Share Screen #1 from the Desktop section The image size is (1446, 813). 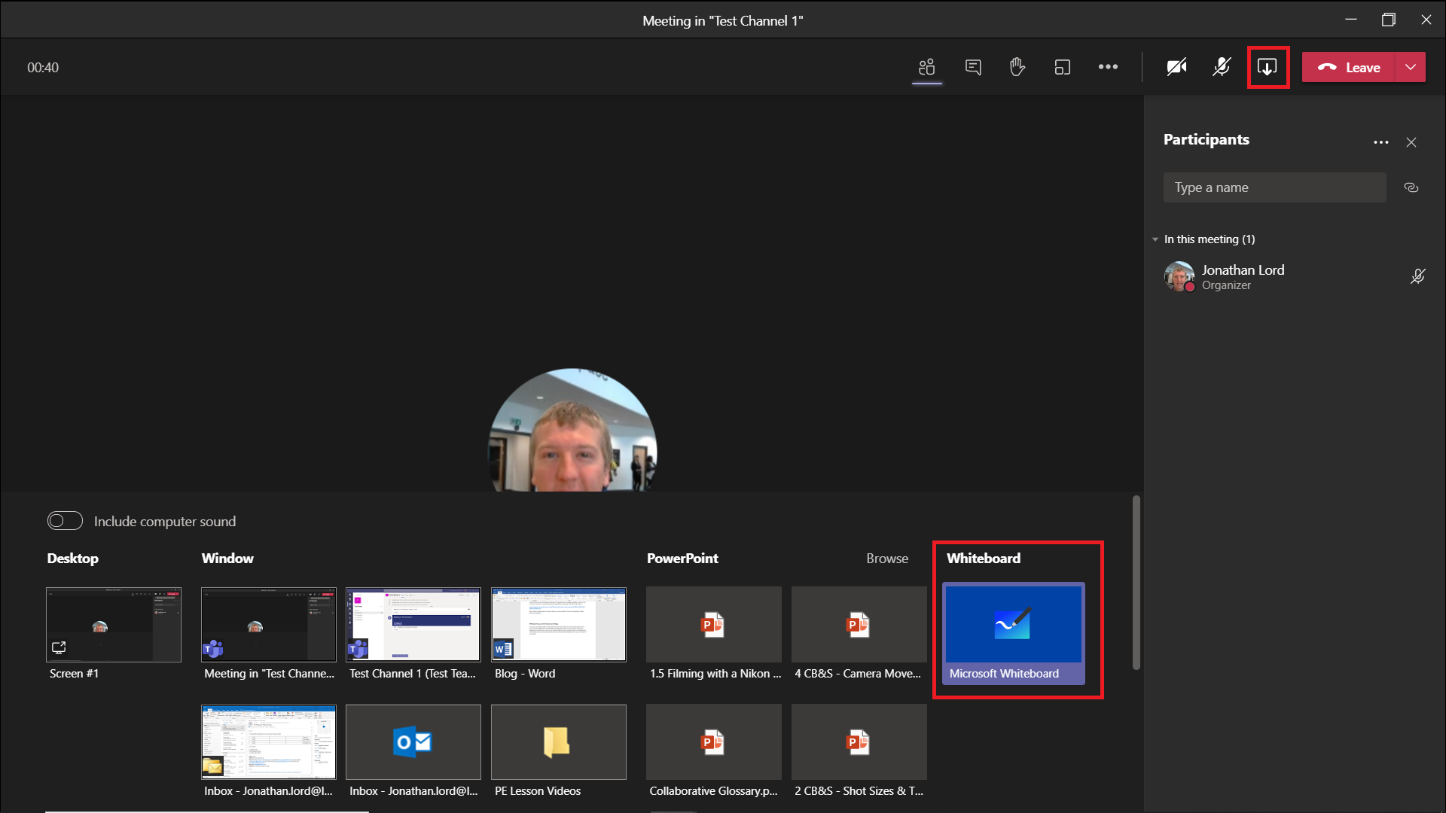(x=113, y=624)
